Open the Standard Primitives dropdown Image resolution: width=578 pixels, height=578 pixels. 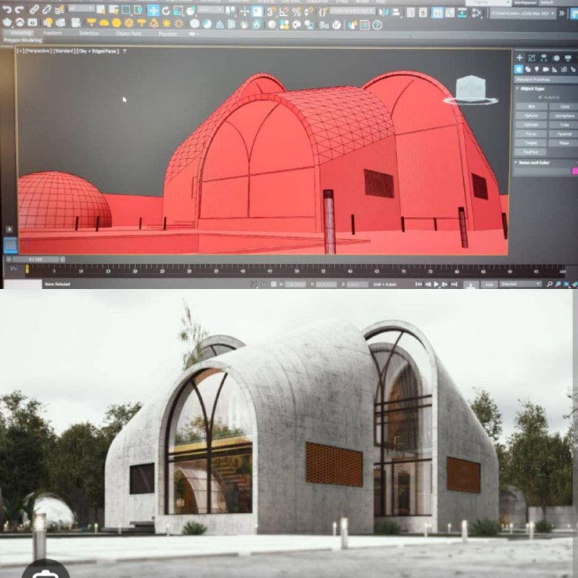pyautogui.click(x=546, y=79)
